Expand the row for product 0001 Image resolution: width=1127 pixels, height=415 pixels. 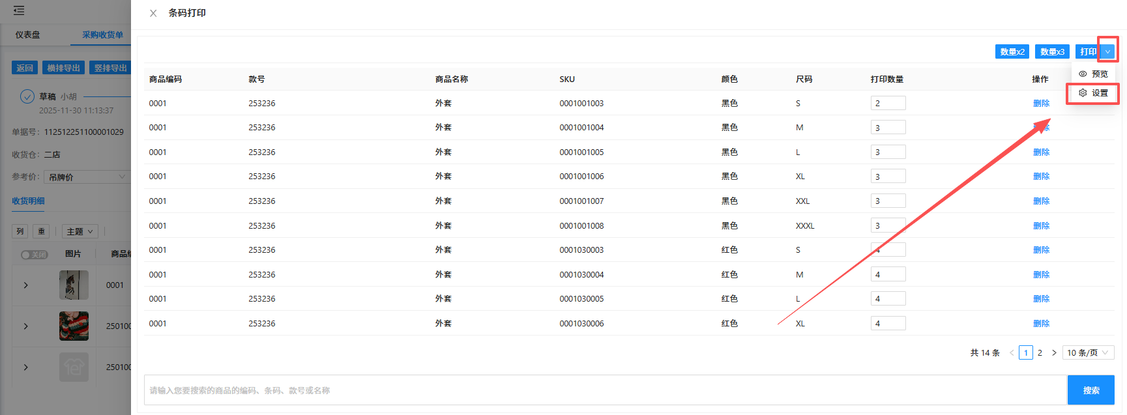pos(26,285)
